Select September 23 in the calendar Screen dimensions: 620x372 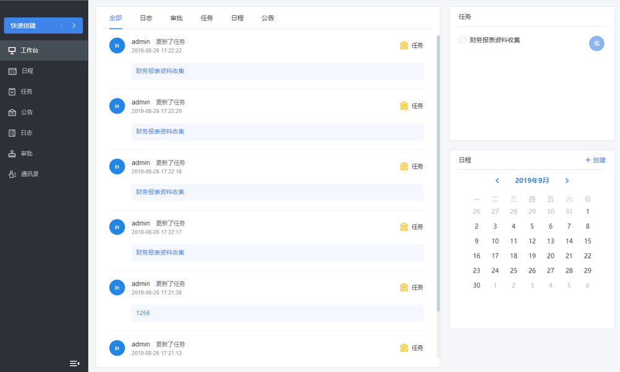(x=476, y=271)
